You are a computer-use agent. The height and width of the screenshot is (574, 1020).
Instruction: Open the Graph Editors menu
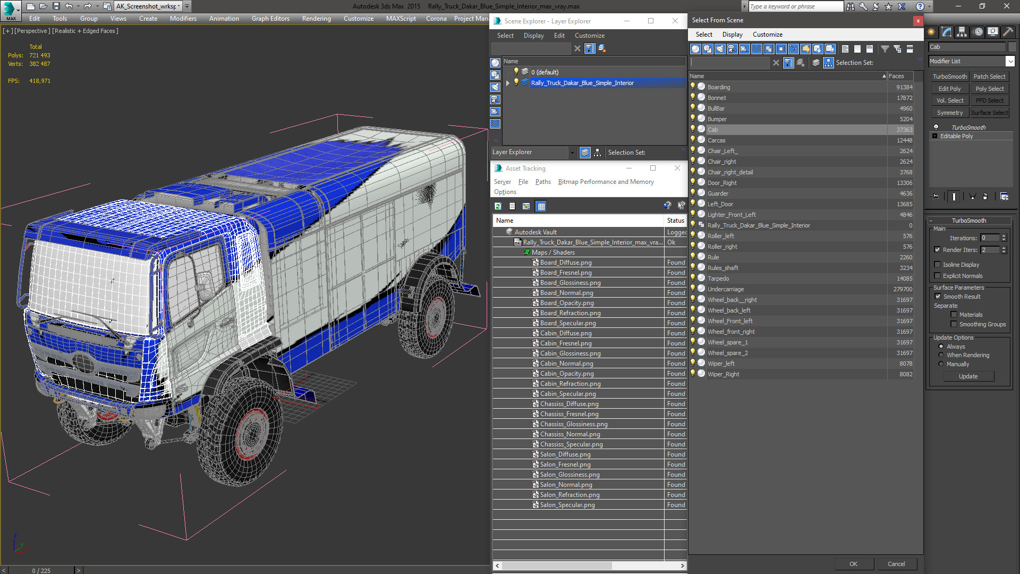270,19
